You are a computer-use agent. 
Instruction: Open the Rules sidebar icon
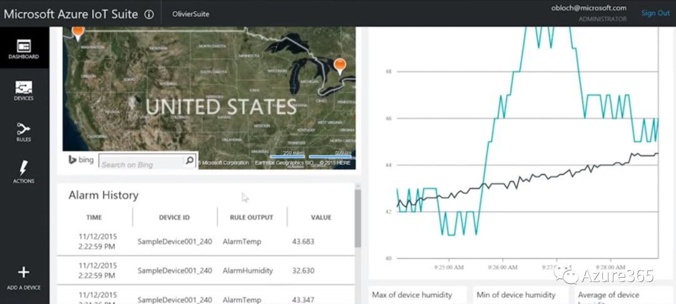24,129
